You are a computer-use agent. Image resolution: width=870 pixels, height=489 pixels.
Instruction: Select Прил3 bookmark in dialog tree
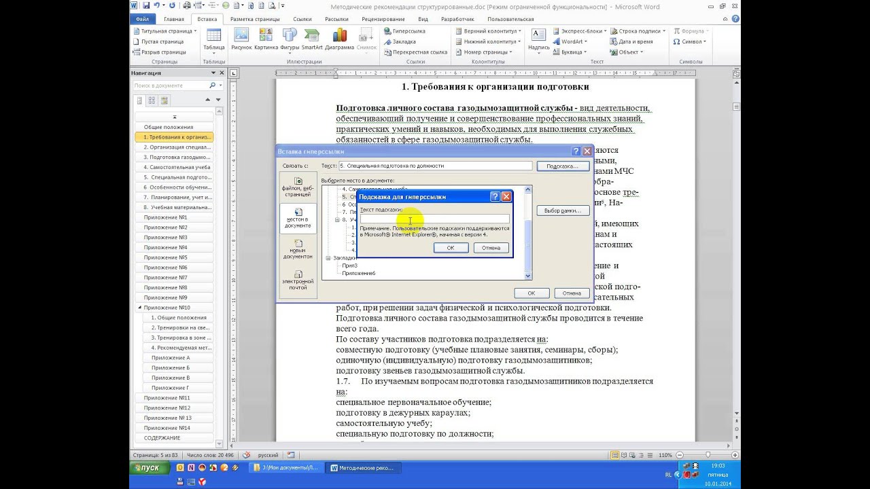point(350,266)
